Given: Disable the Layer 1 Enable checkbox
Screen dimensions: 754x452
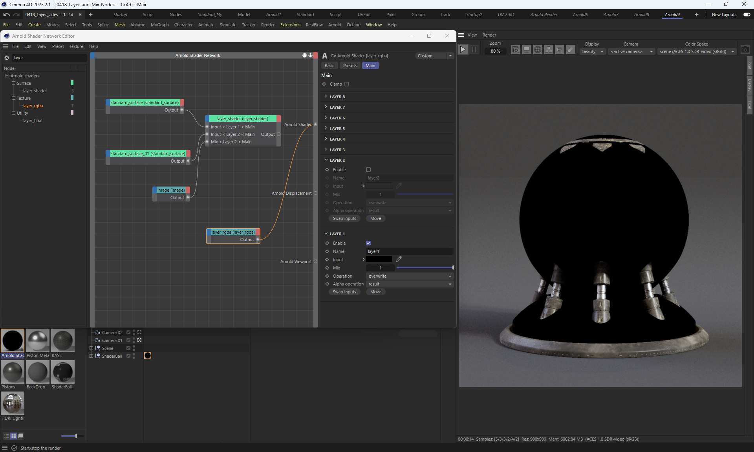Looking at the screenshot, I should point(368,243).
